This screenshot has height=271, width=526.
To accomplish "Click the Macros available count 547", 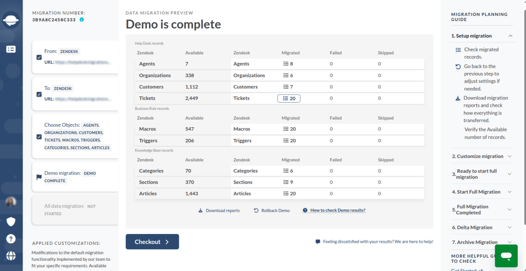I will pos(190,129).
